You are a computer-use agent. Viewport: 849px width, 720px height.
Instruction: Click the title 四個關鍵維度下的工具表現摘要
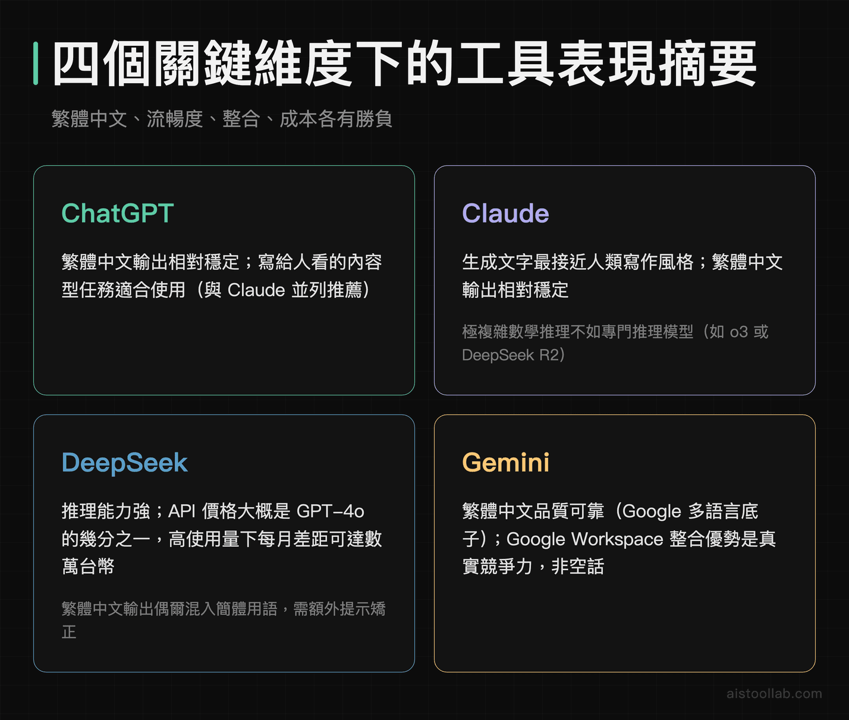(405, 64)
